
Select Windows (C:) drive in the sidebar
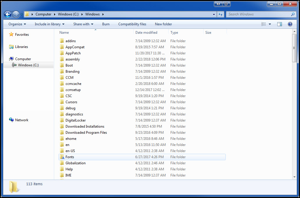(x=28, y=65)
